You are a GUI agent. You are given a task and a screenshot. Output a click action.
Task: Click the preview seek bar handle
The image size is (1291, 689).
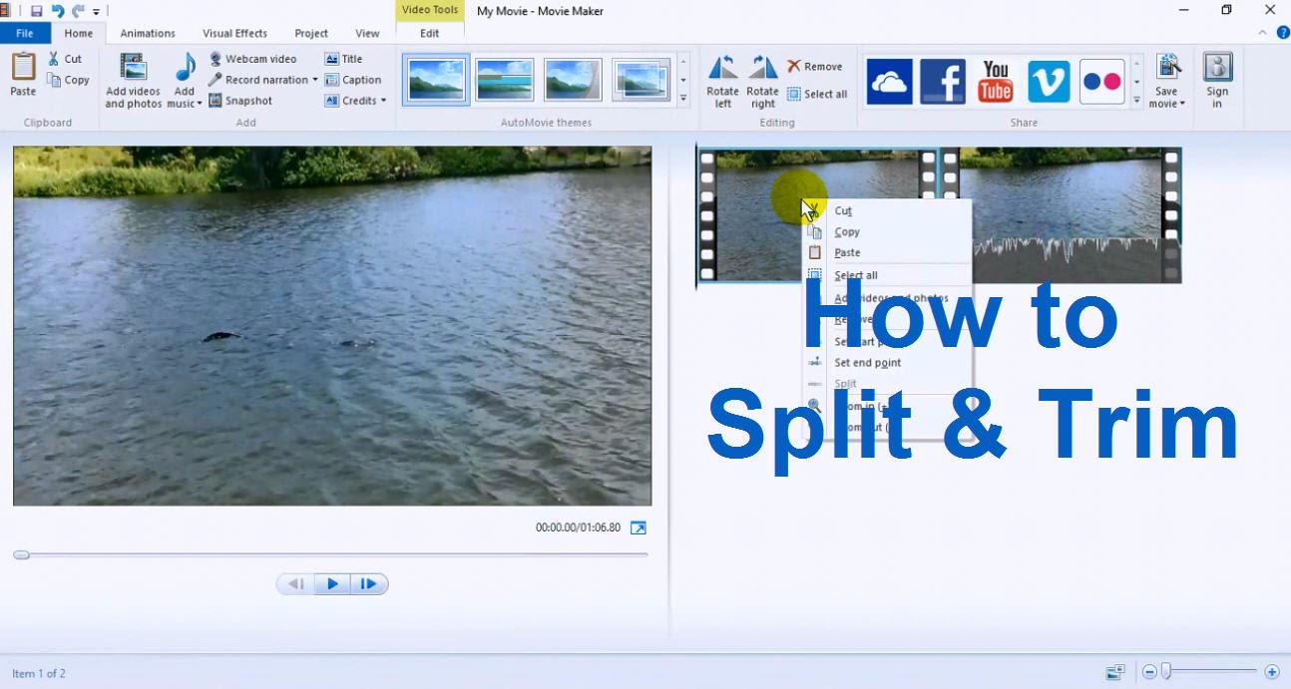pyautogui.click(x=21, y=554)
